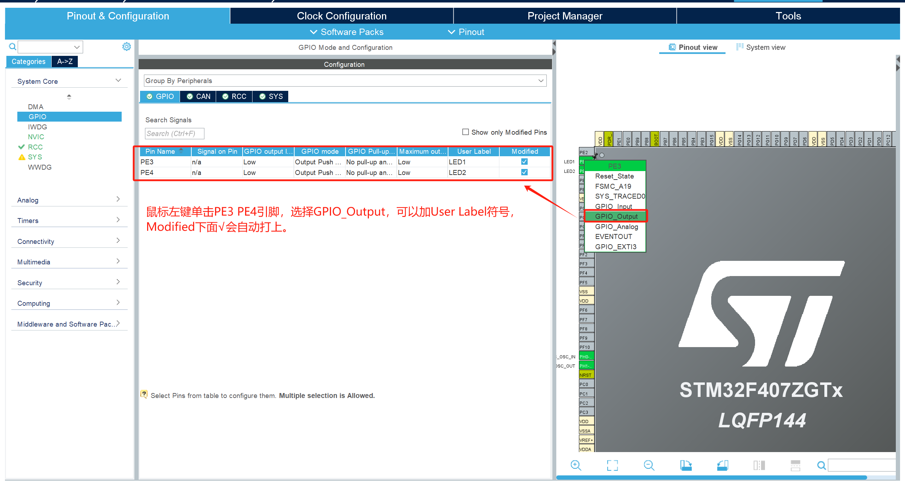Click the PE2 pin on the chip
The width and height of the screenshot is (905, 486).
tap(586, 152)
